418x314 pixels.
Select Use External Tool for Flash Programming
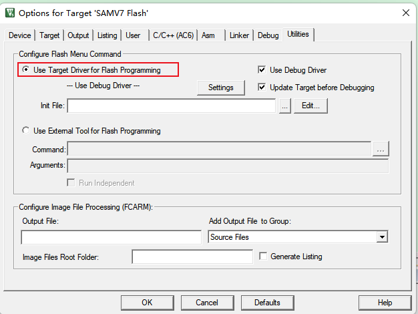(x=26, y=131)
